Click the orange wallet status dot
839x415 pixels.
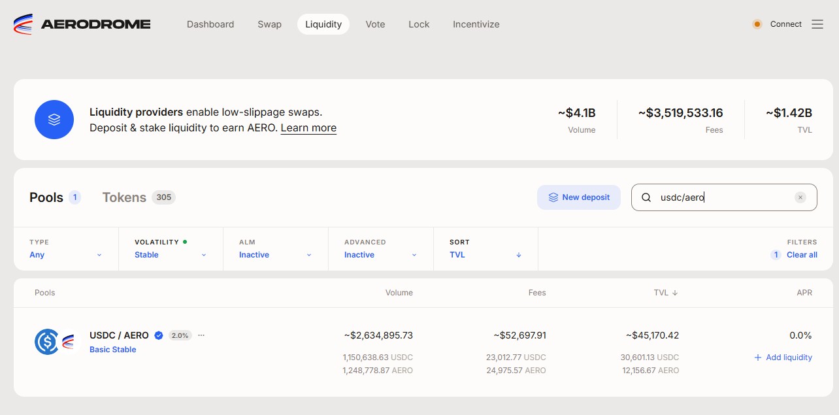pos(757,24)
